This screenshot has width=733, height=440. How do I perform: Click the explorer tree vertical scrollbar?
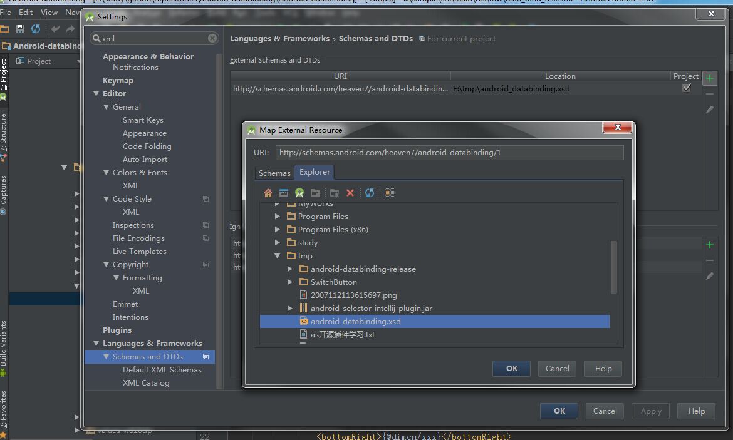tap(614, 267)
